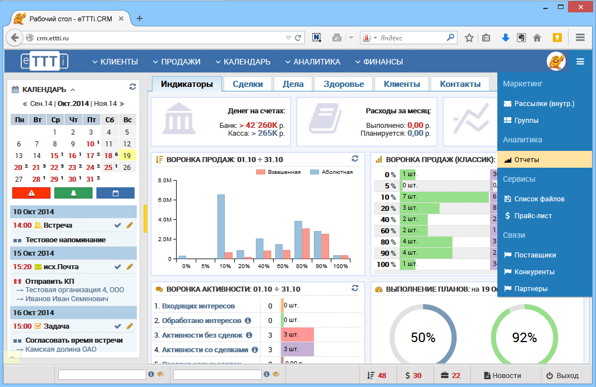Open the briefcase counter showing 22
The width and height of the screenshot is (596, 387).
tap(450, 375)
